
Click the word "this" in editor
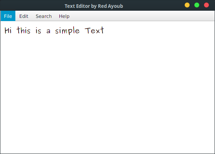(x=23, y=30)
